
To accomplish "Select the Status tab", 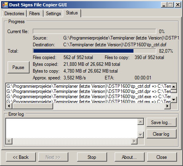I will 72,13.
